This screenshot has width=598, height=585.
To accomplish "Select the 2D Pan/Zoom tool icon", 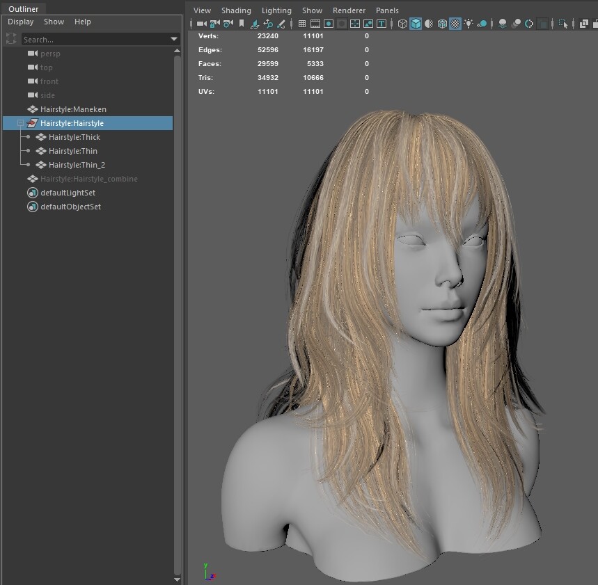I will pyautogui.click(x=268, y=24).
